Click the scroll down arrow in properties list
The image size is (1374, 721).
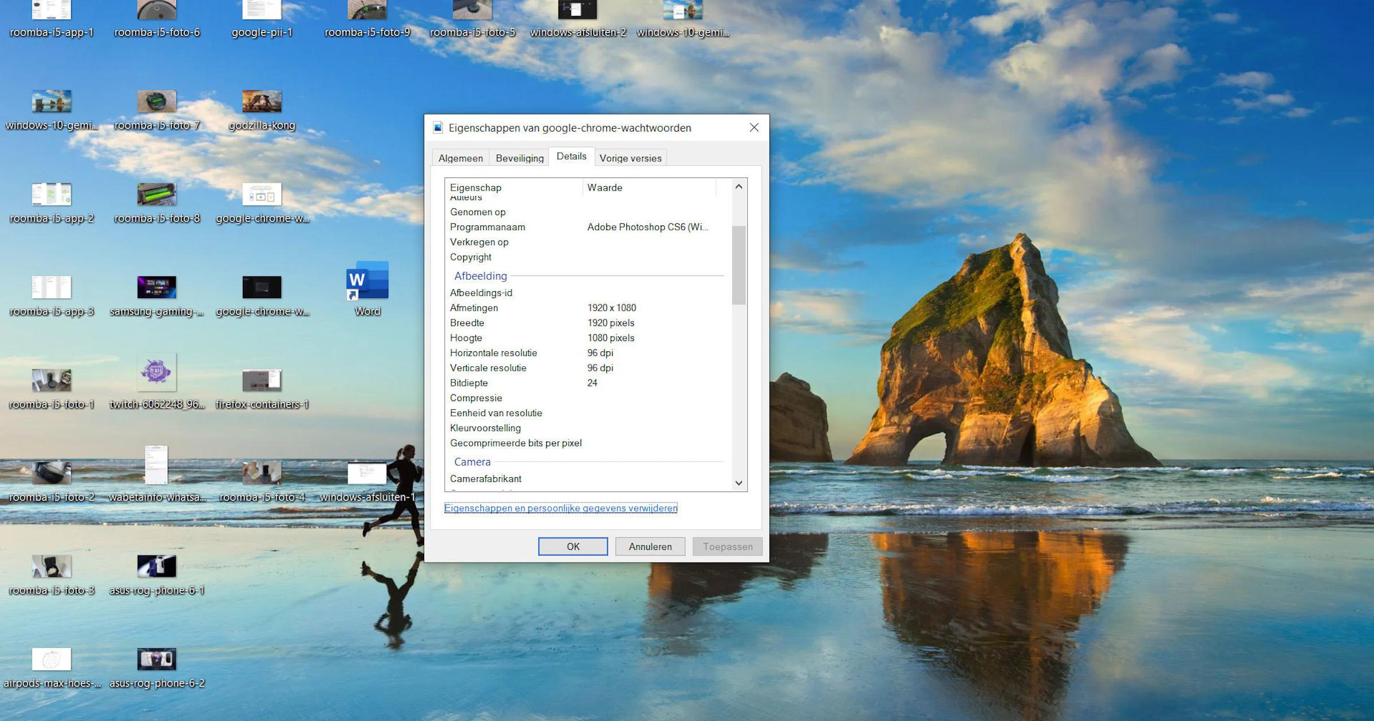739,483
